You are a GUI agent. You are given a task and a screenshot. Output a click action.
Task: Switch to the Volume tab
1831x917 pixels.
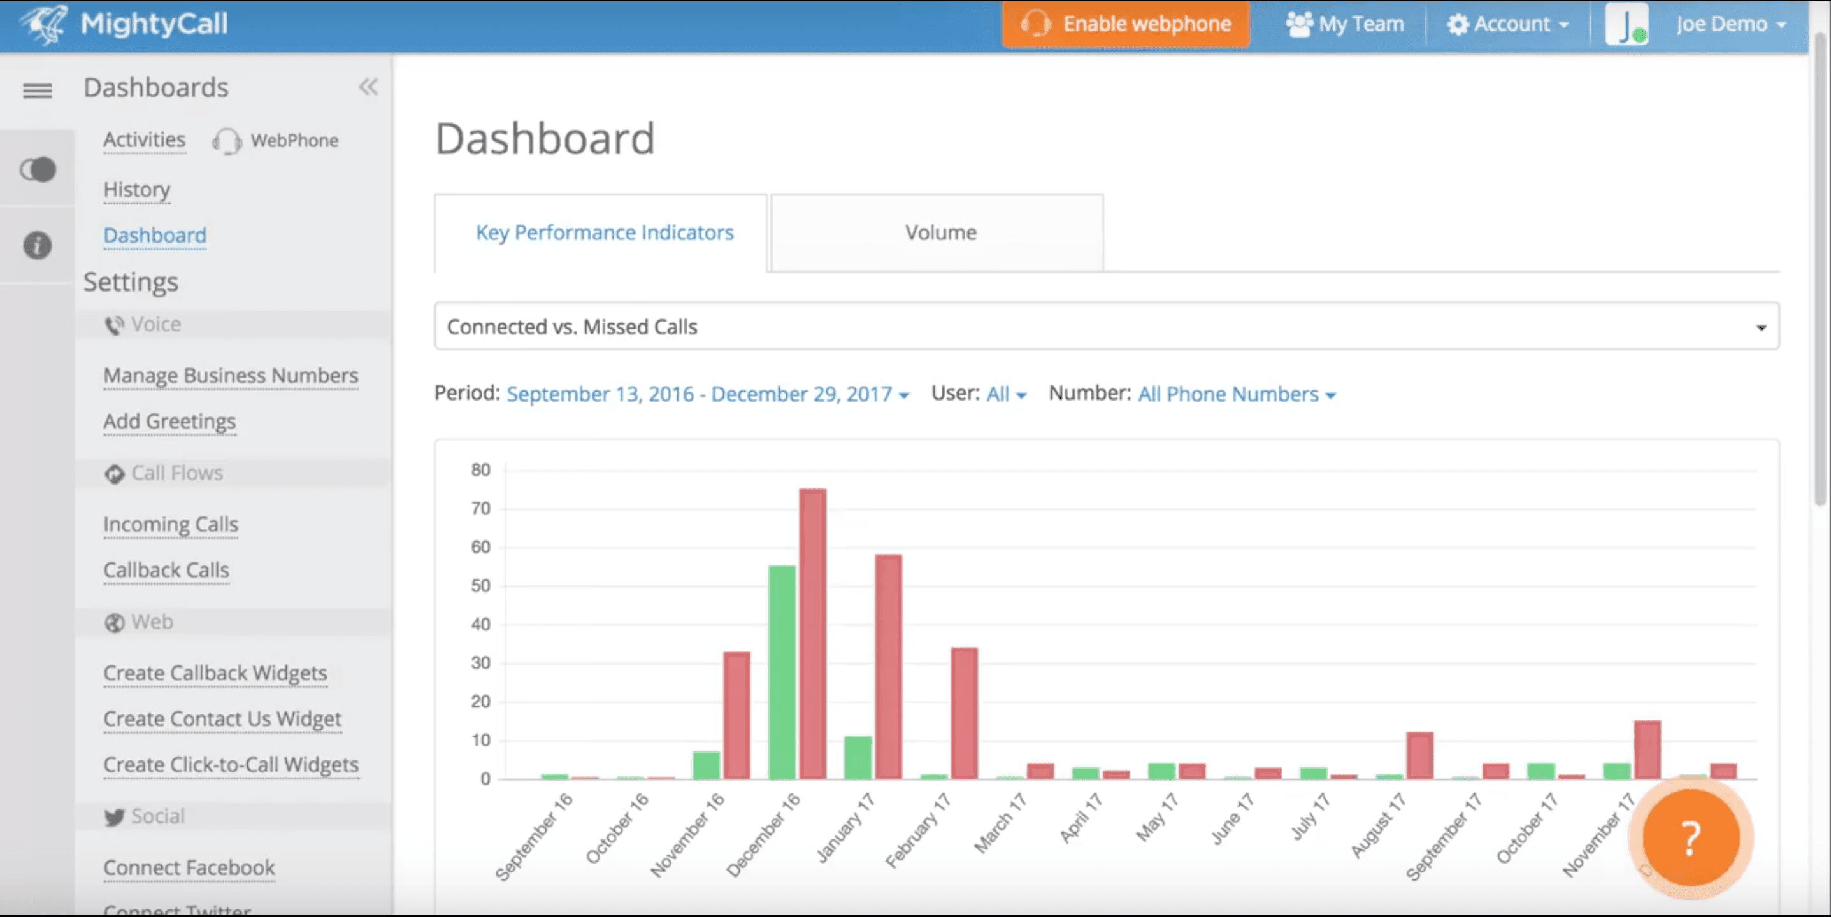coord(939,233)
